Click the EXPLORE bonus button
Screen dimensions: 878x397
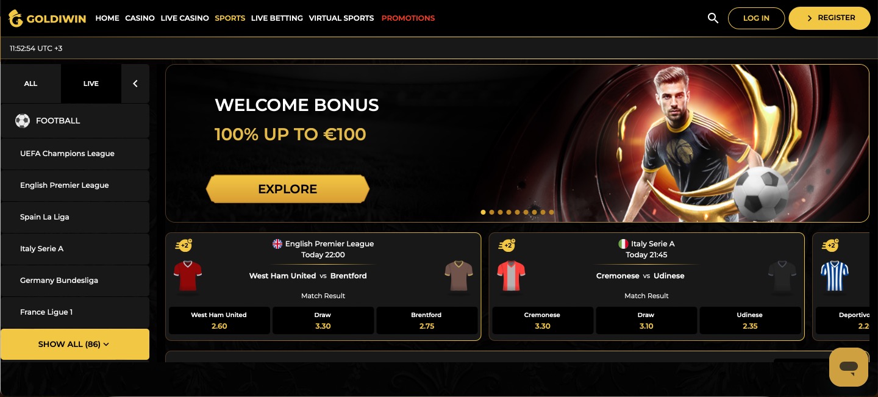(x=288, y=189)
